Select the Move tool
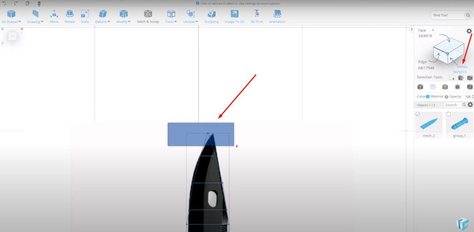This screenshot has height=232, width=474. coord(54,17)
